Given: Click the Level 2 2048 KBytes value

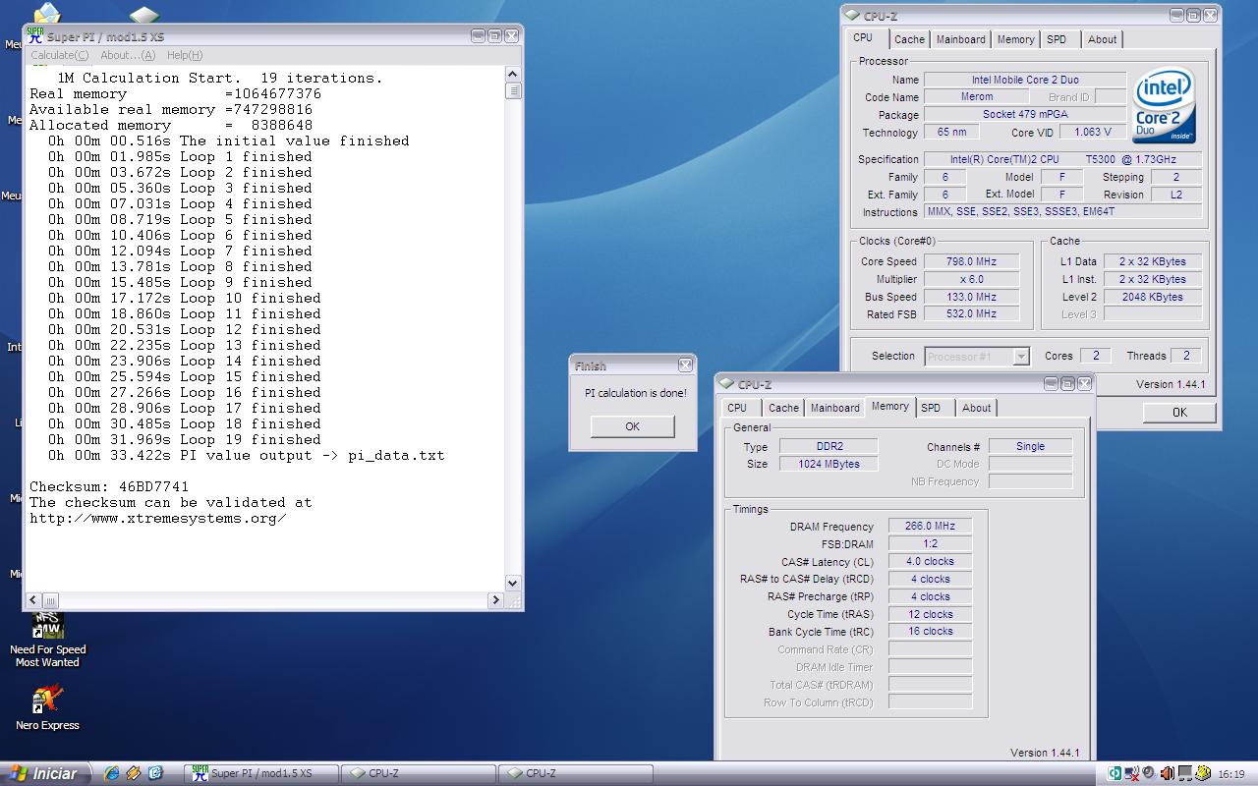Looking at the screenshot, I should pyautogui.click(x=1152, y=297).
